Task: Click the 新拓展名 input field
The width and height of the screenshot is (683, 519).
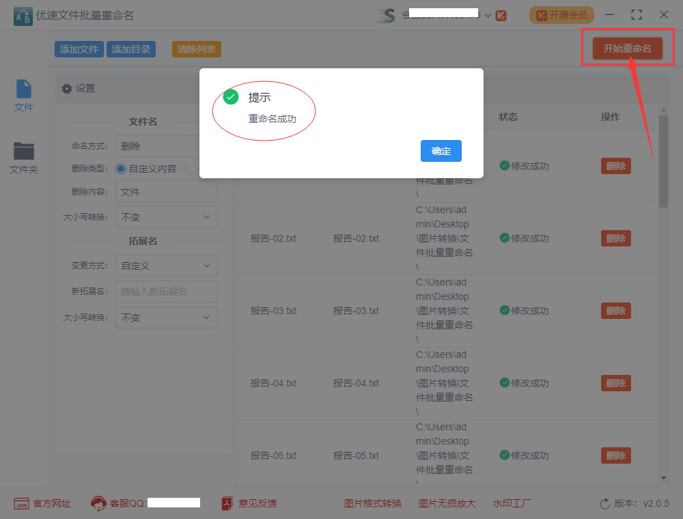Action: click(x=166, y=292)
